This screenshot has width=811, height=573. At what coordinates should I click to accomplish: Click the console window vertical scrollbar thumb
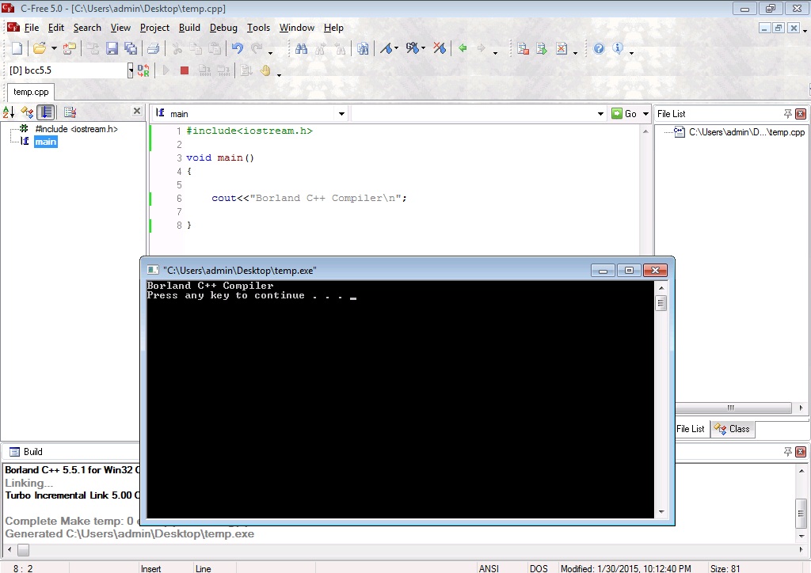[661, 303]
